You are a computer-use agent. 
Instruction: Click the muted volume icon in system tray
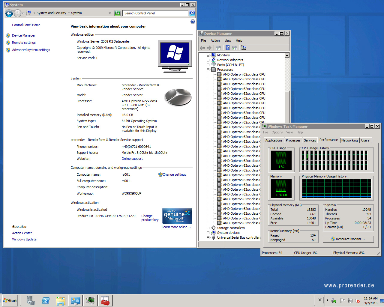(357, 301)
